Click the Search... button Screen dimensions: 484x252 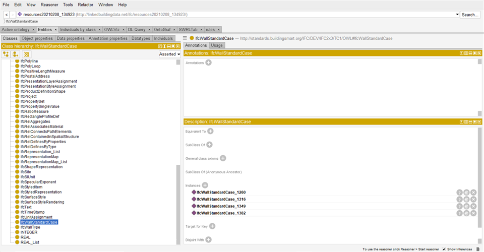click(x=470, y=15)
